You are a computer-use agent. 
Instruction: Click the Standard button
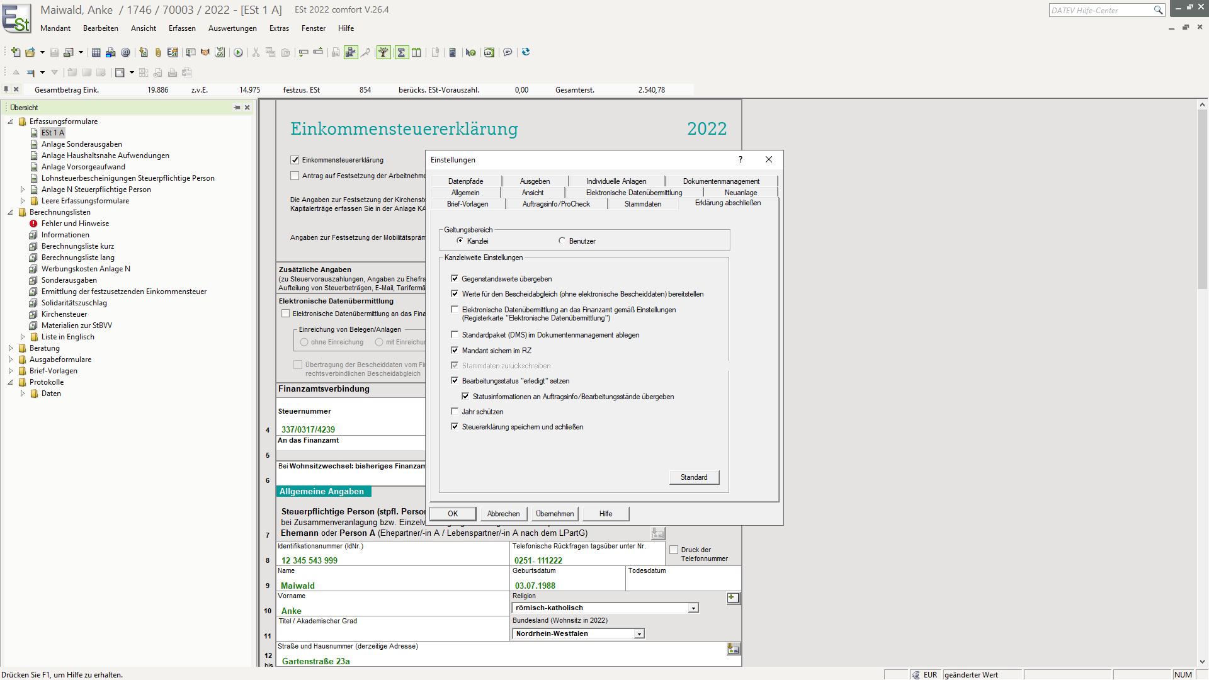tap(693, 477)
